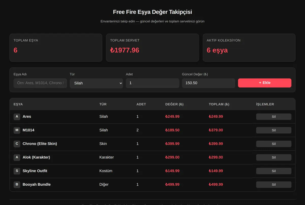Delete Ares with its Sil button

(274, 117)
